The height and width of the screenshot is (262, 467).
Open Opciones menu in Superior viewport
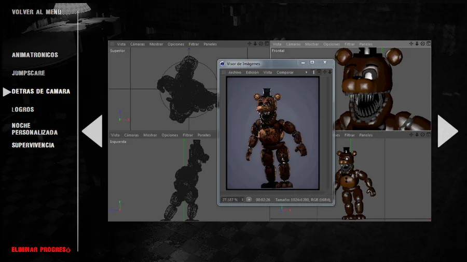(x=176, y=44)
